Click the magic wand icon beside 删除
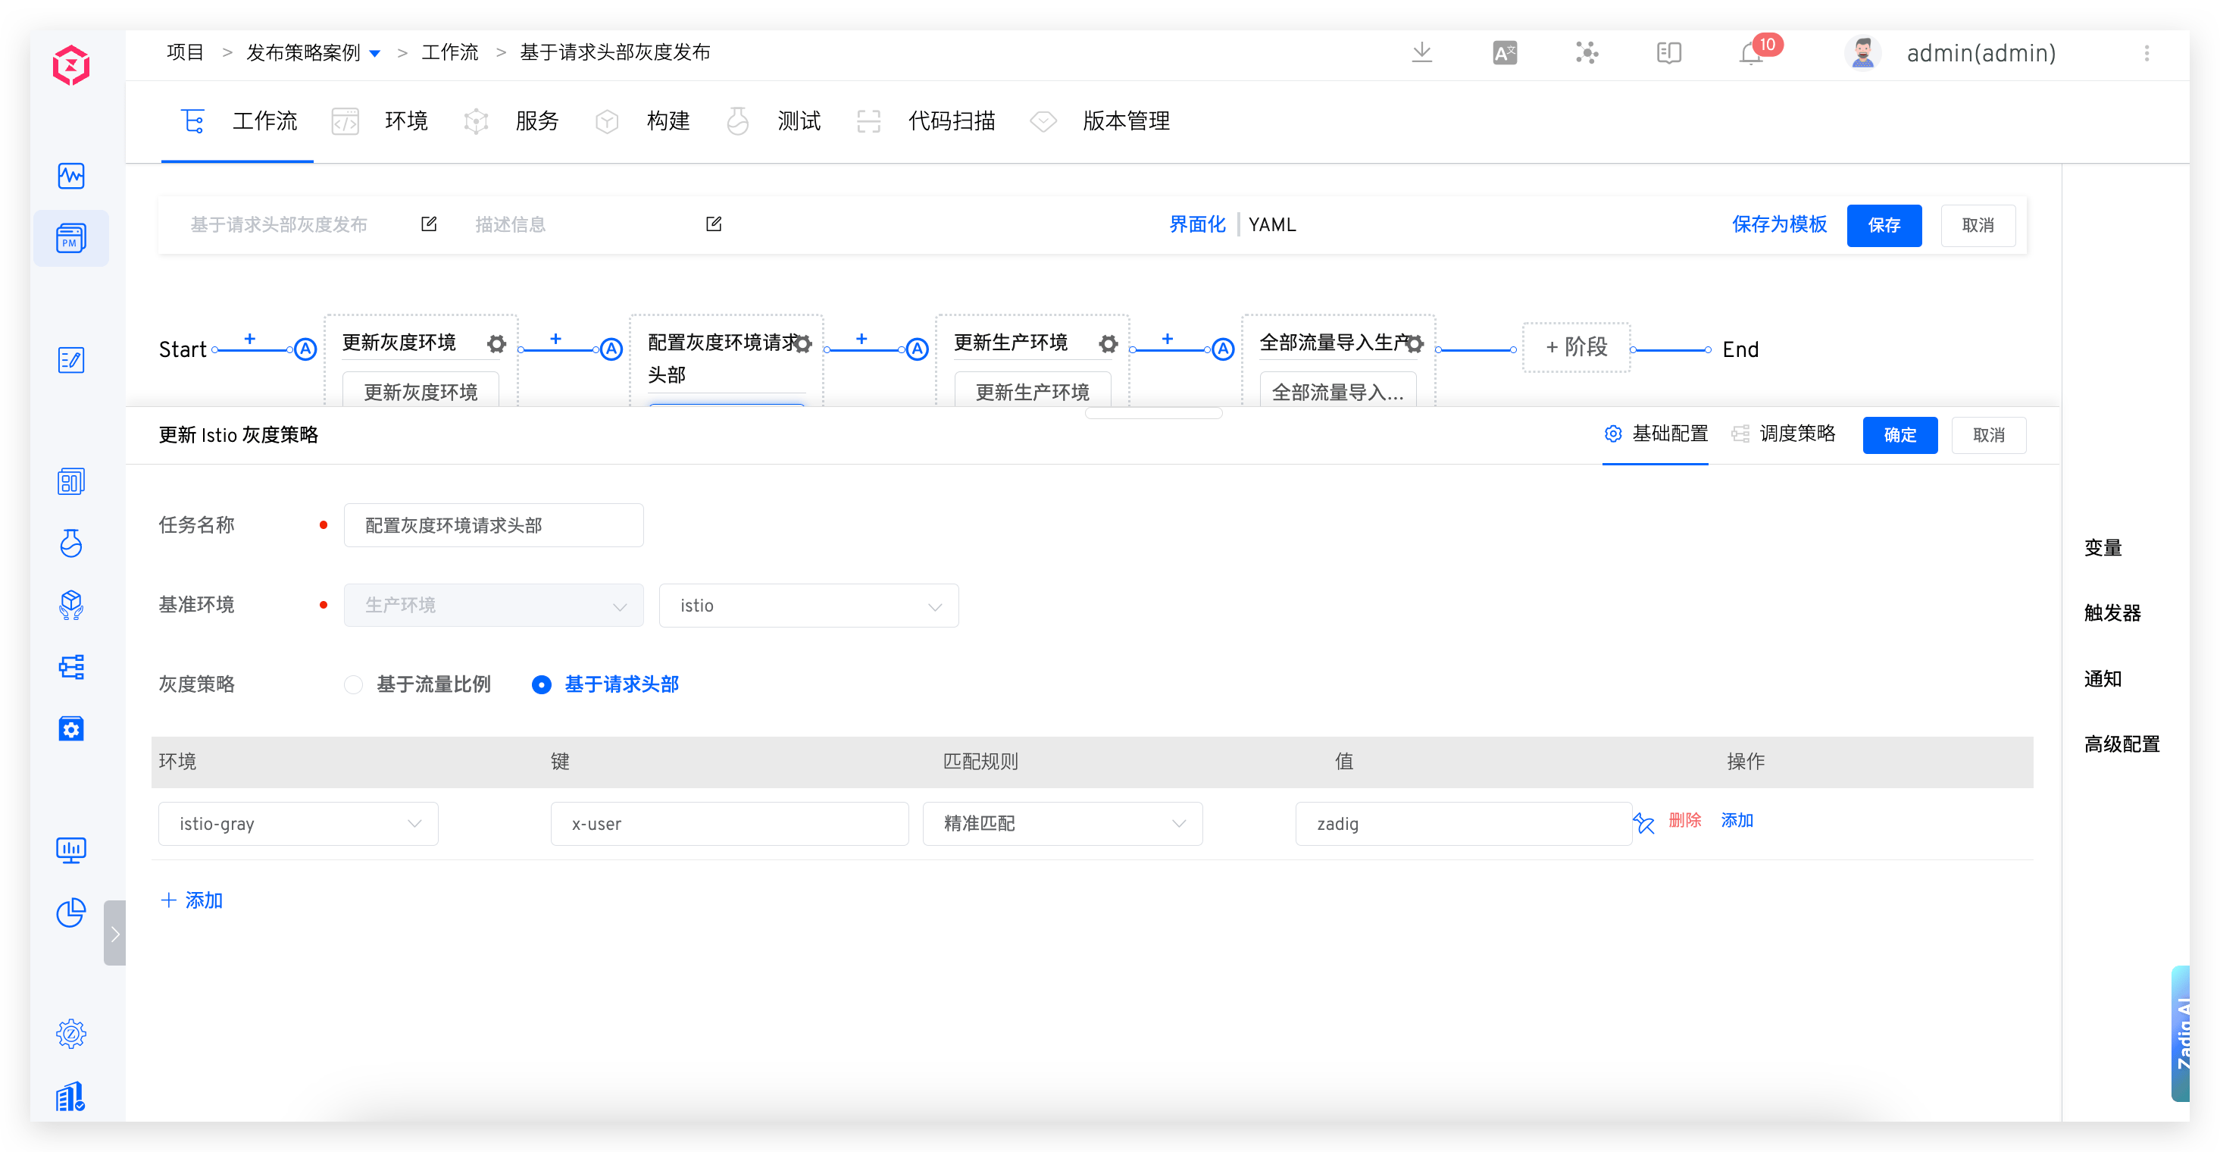The image size is (2220, 1152). [x=1643, y=824]
